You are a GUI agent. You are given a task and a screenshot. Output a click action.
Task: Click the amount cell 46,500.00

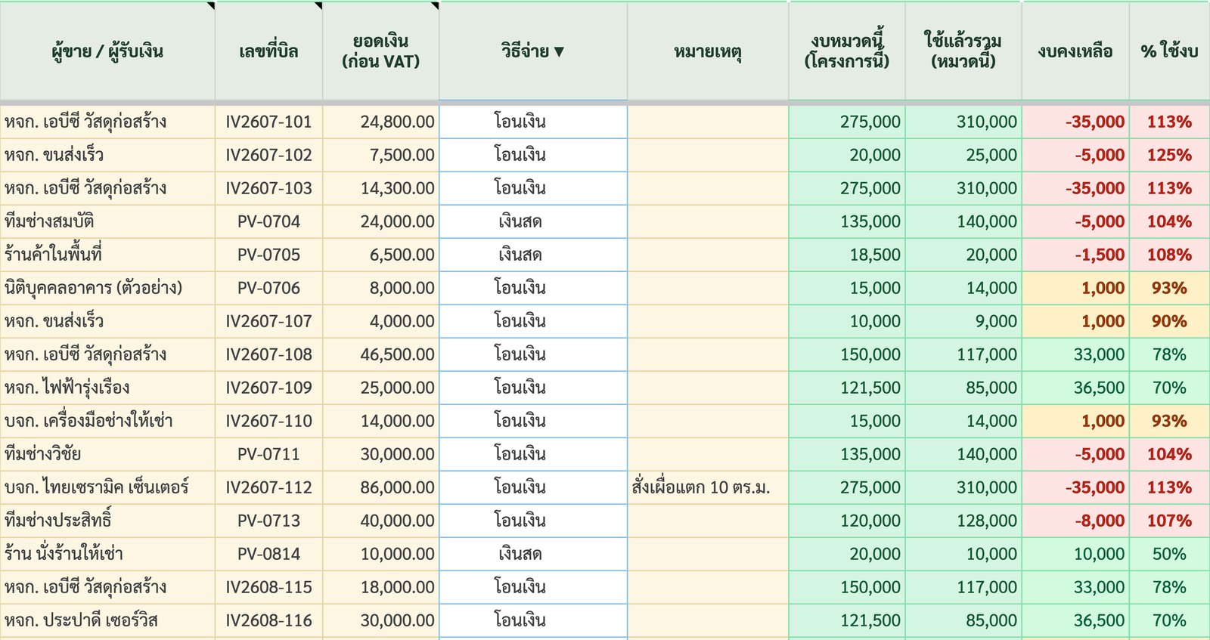(380, 354)
